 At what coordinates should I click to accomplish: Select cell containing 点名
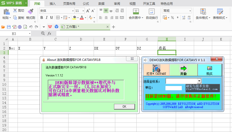[x=167, y=48]
